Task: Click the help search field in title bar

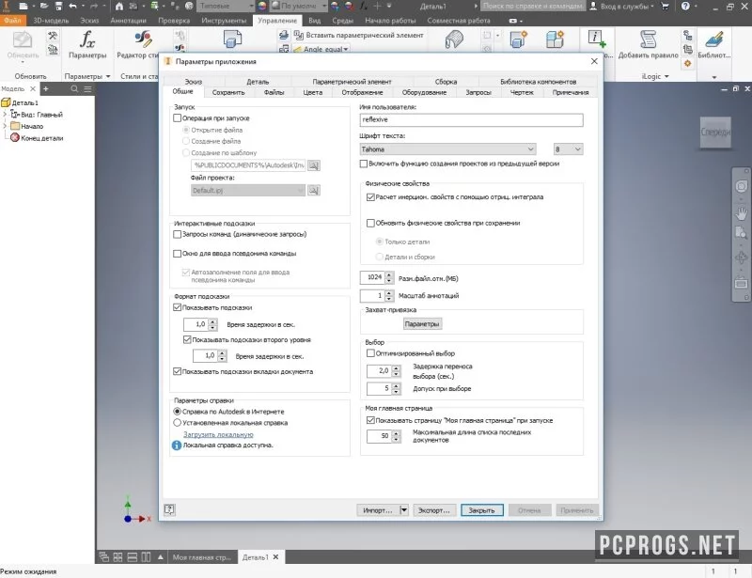Action: (x=533, y=7)
